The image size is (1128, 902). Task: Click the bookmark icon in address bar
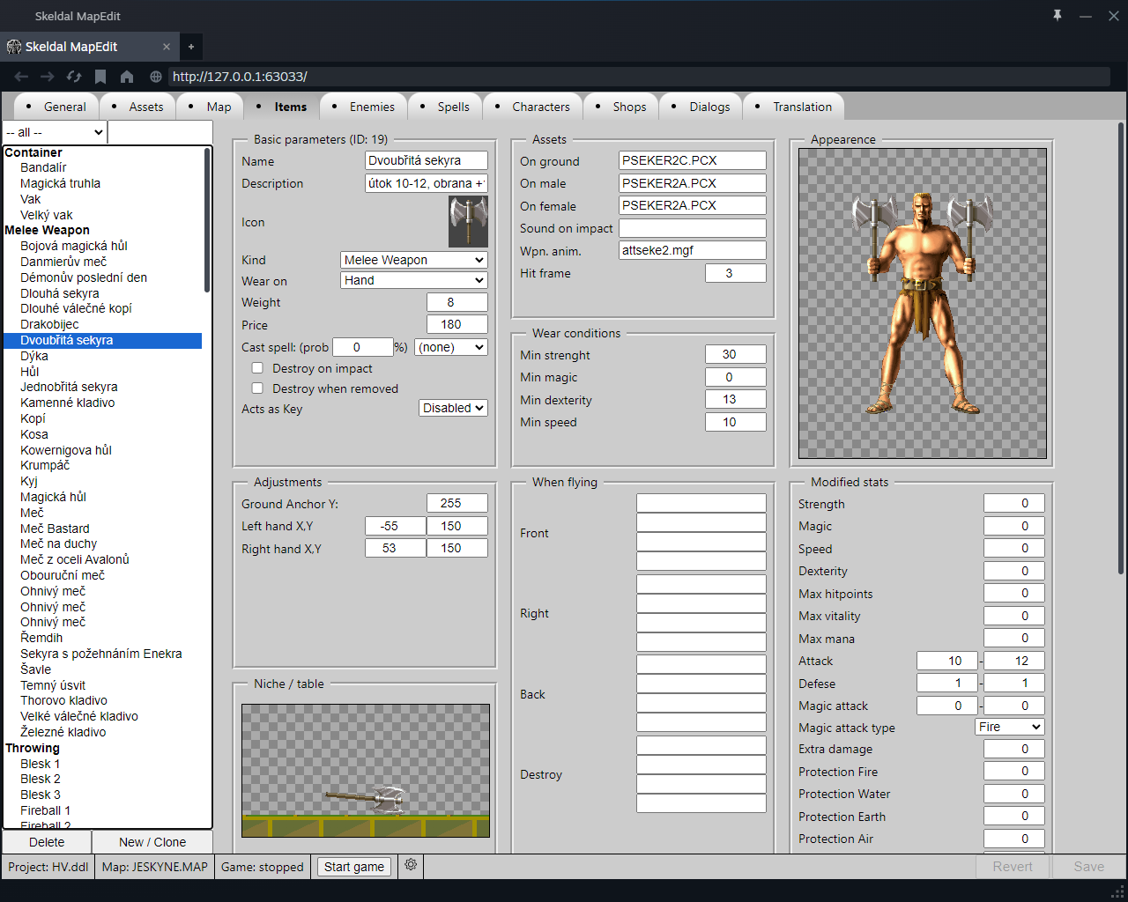click(x=100, y=77)
